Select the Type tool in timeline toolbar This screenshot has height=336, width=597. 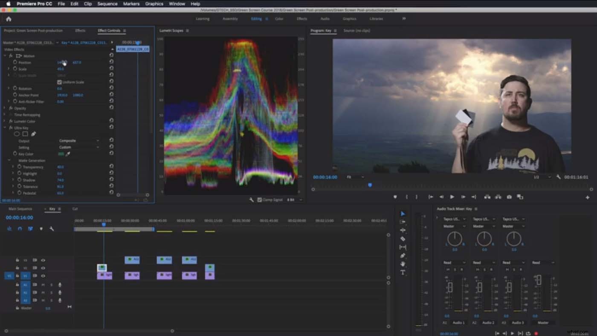click(x=403, y=269)
